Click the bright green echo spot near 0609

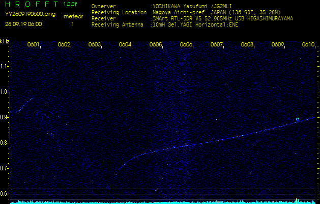pos(298,119)
